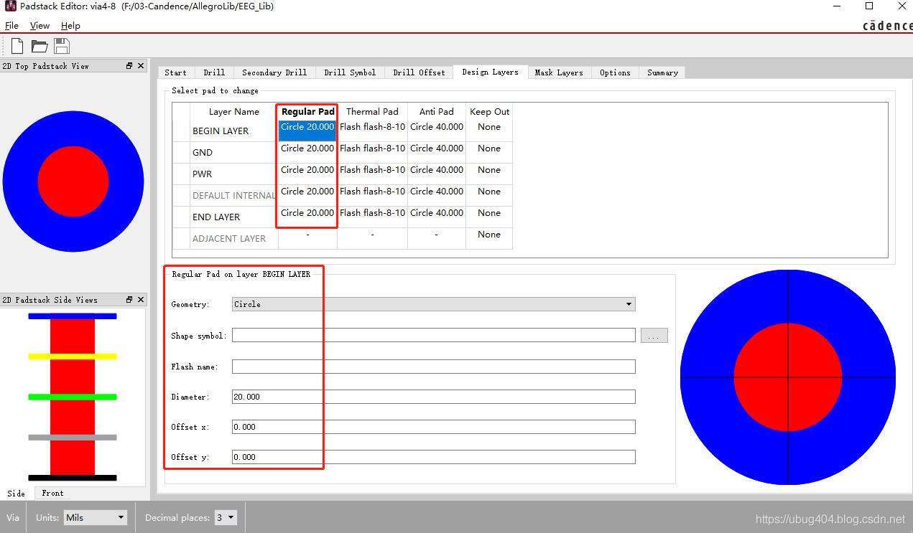Screen dimensions: 913x533
Task: Switch to the Drill Symbol tab
Action: [350, 72]
